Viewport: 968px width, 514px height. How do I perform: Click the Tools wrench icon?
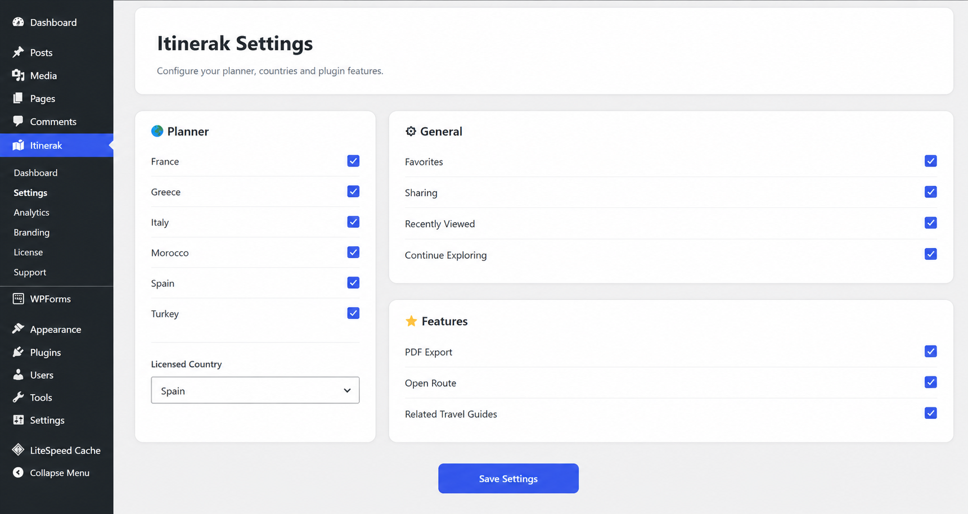coord(18,397)
